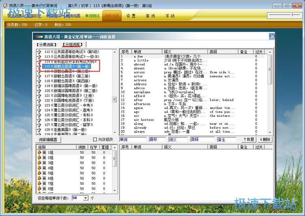Enable the 允许修改 checkbox
This screenshot has width=305, height=216.
coord(95,140)
